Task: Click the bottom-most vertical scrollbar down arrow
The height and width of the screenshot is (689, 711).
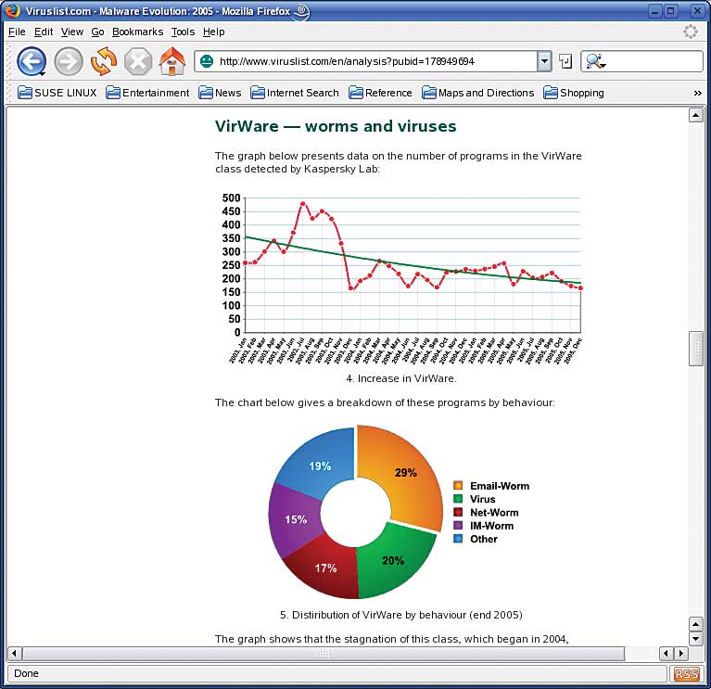Action: pyautogui.click(x=695, y=639)
